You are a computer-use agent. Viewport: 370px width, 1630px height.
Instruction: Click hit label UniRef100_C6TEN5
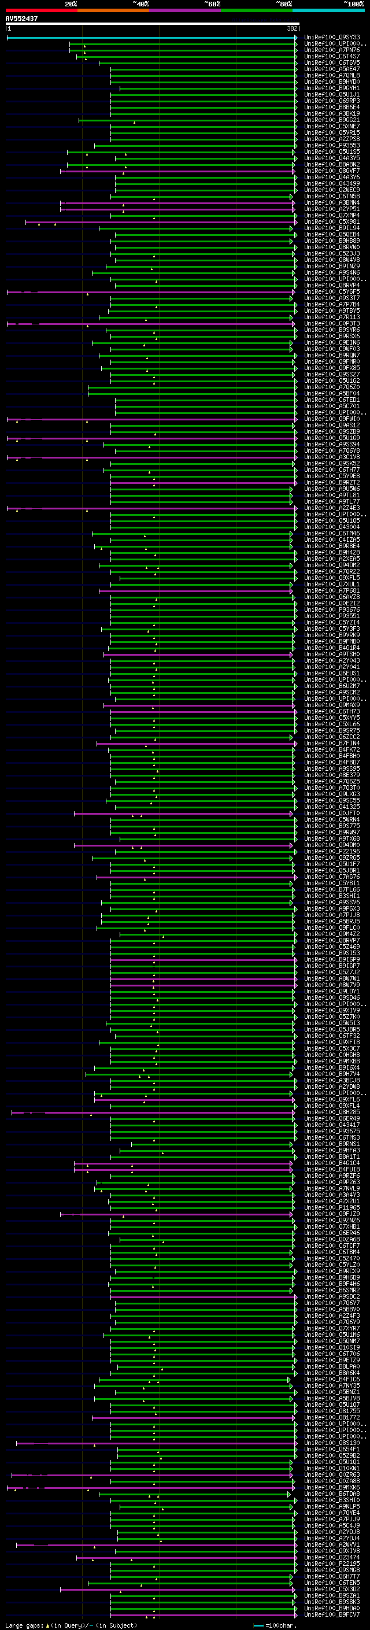tap(332, 1583)
